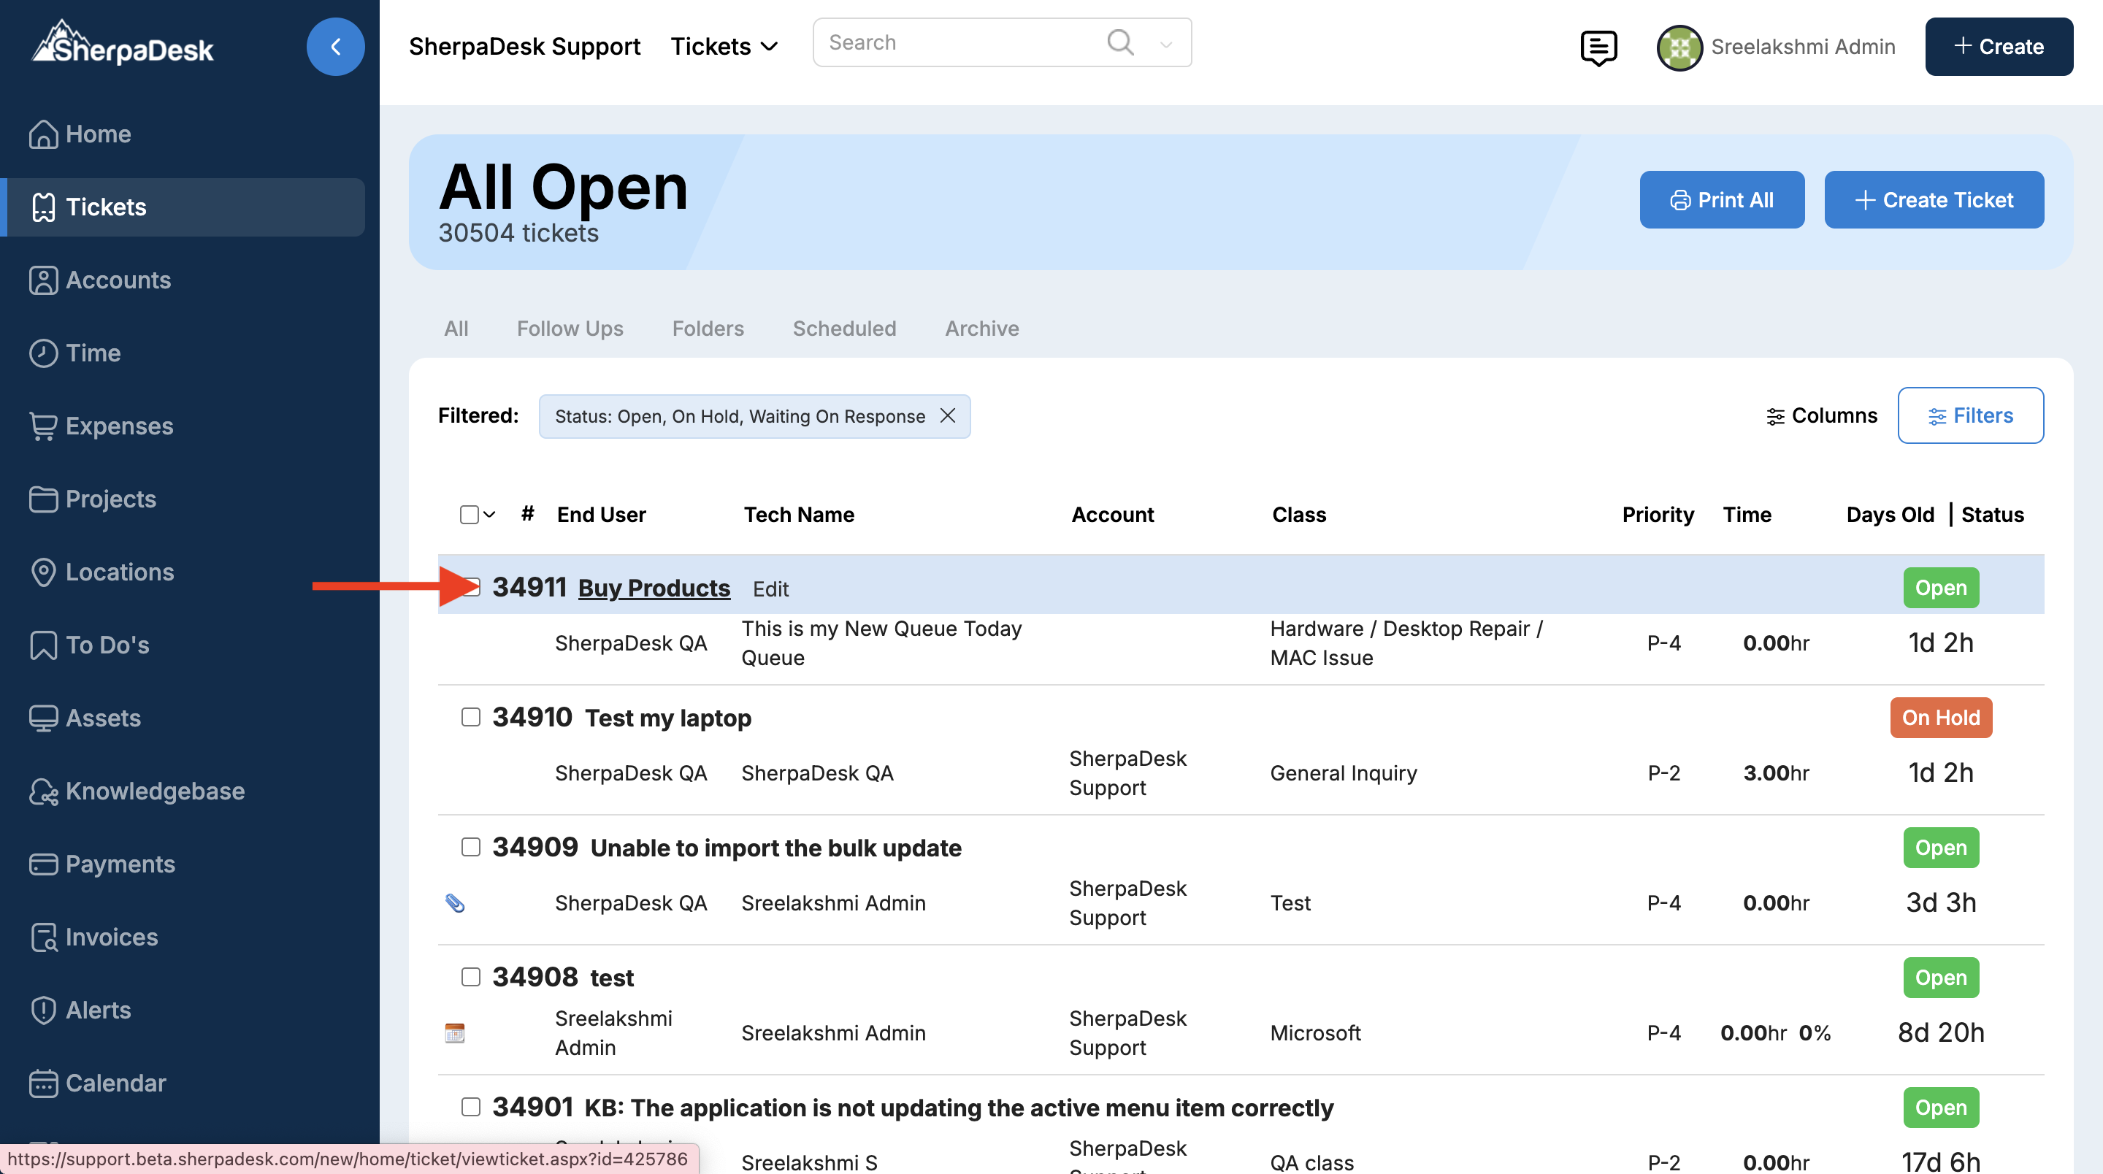Click the search magnifier icon
The height and width of the screenshot is (1174, 2103).
(x=1120, y=42)
